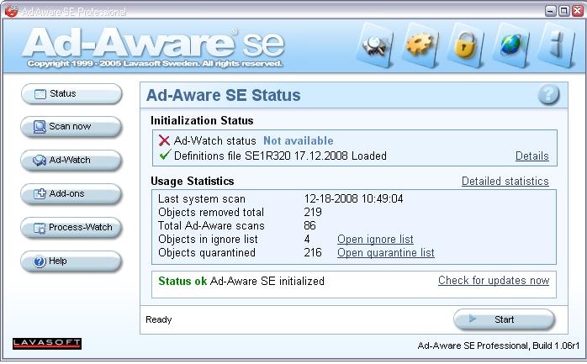Screen dimensions: 587x364
Task: Open Help from the sidebar
Action: pyautogui.click(x=71, y=261)
